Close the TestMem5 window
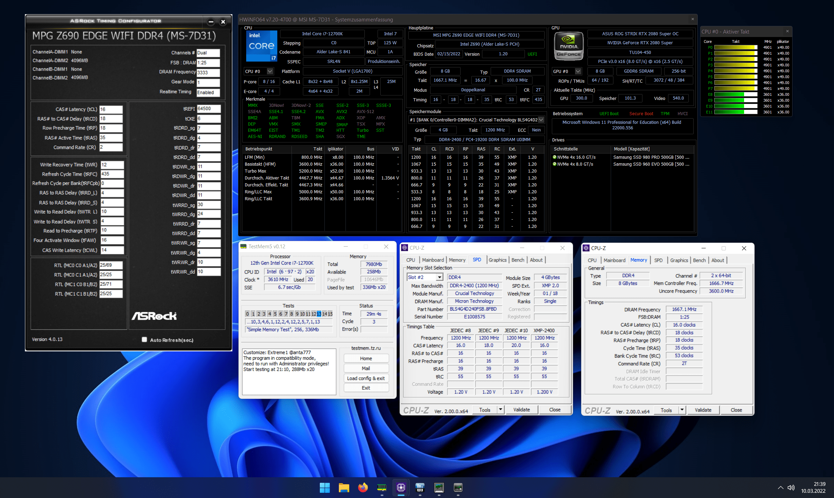Screen dimensions: 834x498 [386, 247]
